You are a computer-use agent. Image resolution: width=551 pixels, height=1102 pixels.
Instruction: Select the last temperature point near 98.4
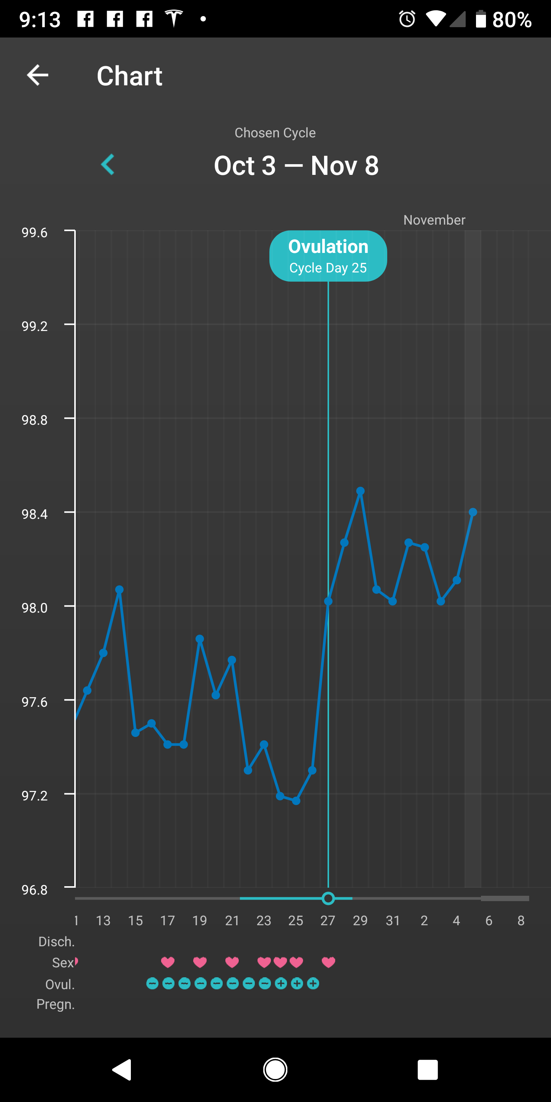(x=473, y=512)
